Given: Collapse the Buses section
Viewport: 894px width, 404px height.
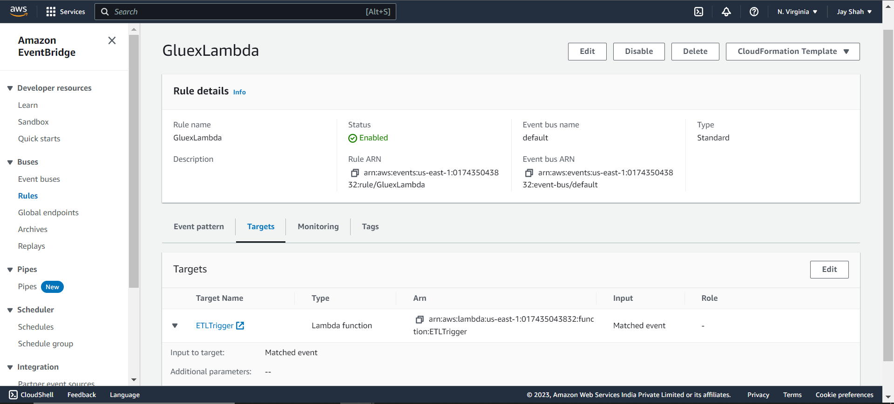Looking at the screenshot, I should pos(10,162).
